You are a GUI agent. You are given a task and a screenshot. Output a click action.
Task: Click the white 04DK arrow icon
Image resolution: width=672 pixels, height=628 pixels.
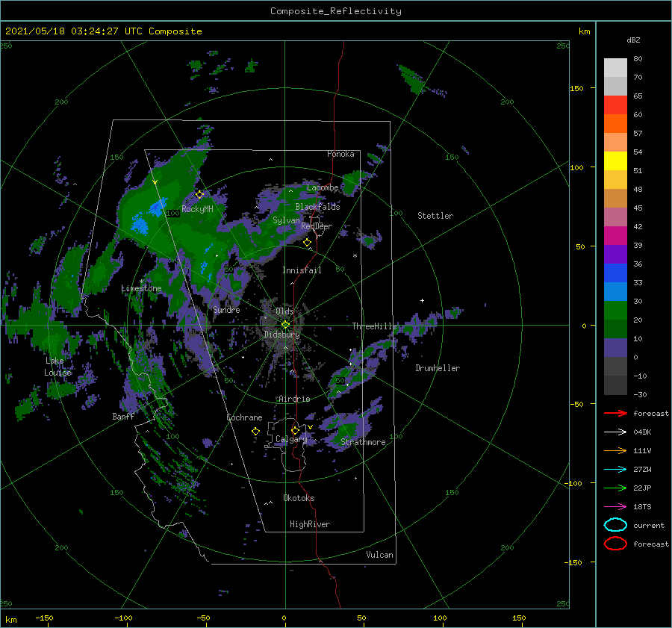(615, 432)
